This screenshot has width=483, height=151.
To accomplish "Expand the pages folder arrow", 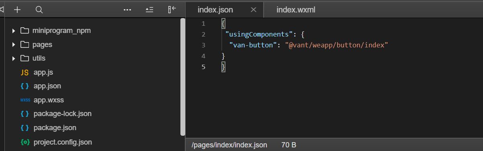I will [14, 45].
